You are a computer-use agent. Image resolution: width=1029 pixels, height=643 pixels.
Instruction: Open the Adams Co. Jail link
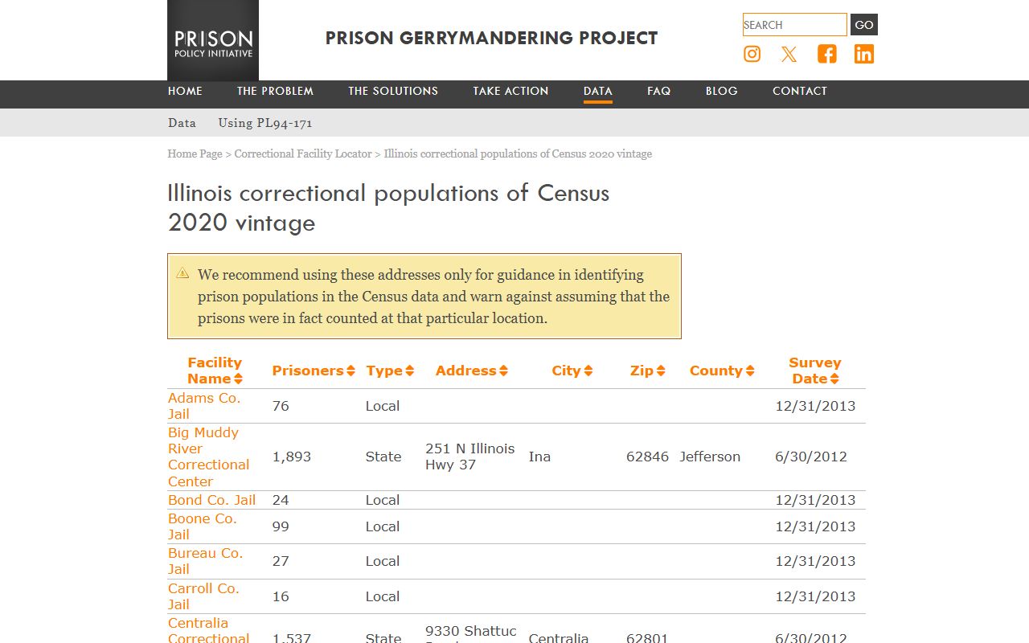point(204,406)
